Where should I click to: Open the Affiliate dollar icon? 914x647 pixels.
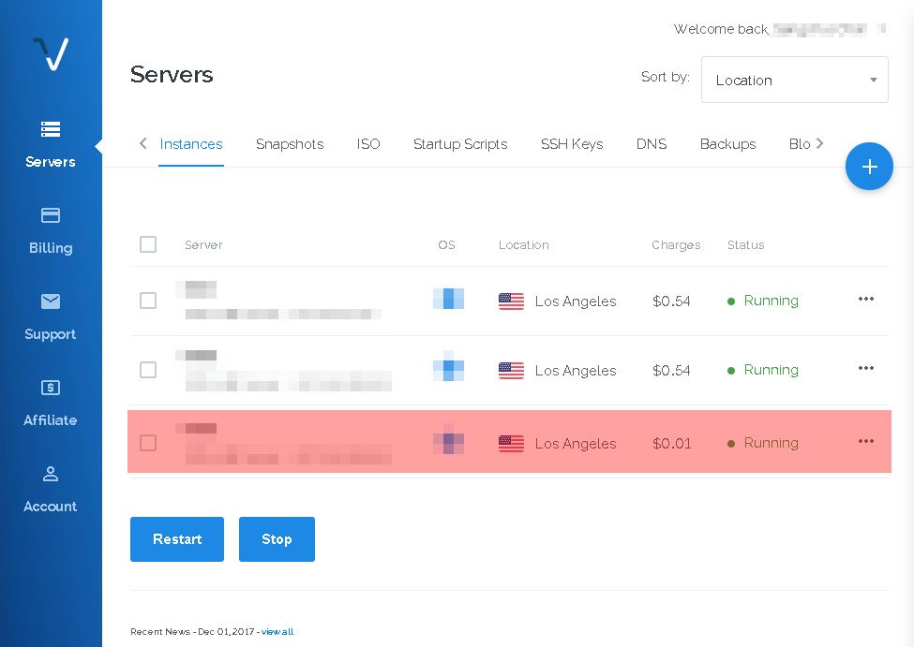pos(51,388)
